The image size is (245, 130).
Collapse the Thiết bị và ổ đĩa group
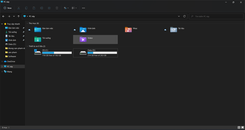point(27,46)
